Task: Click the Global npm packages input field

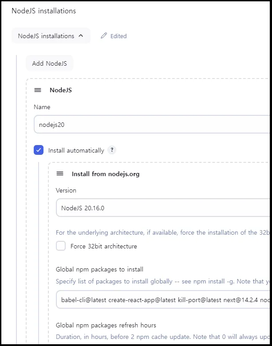Action: [x=163, y=300]
